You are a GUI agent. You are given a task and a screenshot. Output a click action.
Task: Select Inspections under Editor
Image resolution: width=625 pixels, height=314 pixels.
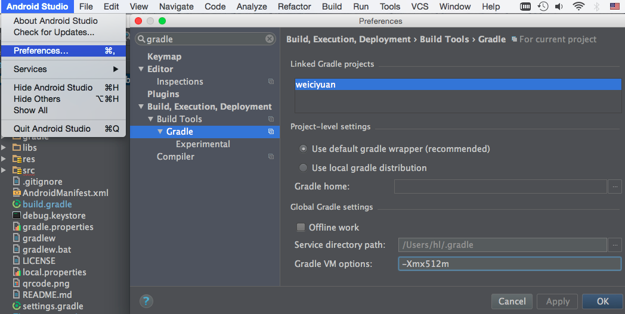click(x=180, y=81)
